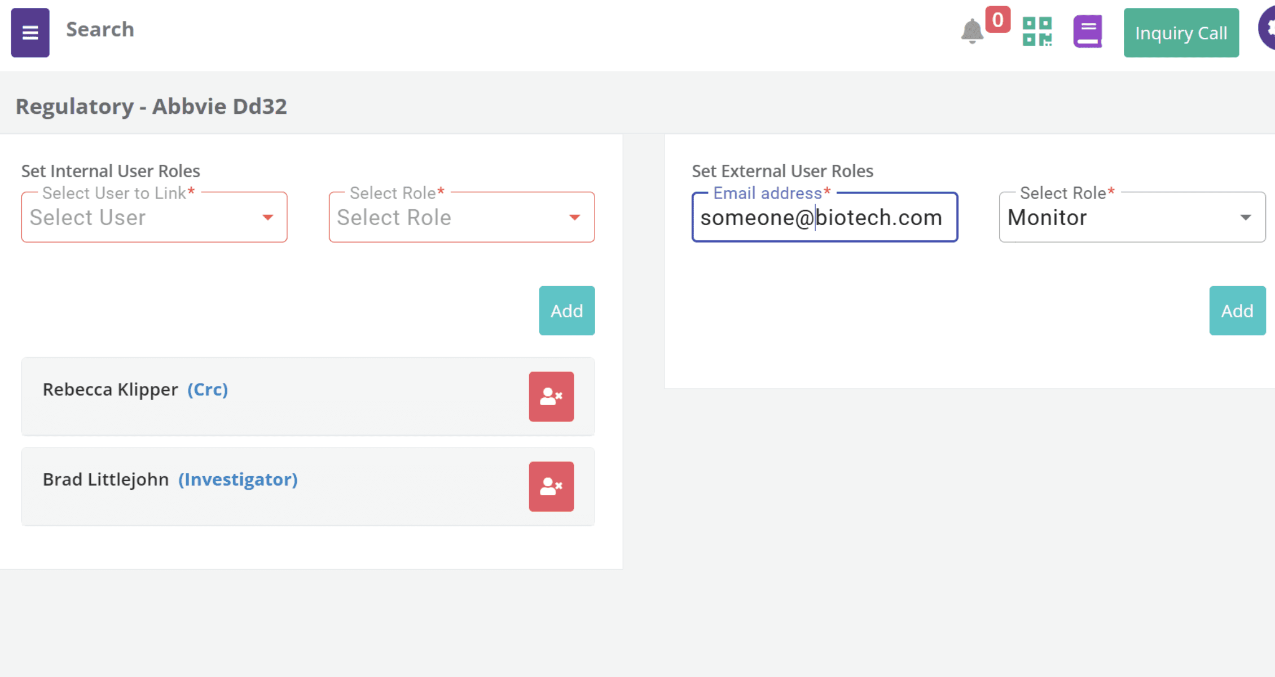Open the purple book guide icon
1275x677 pixels.
point(1087,32)
